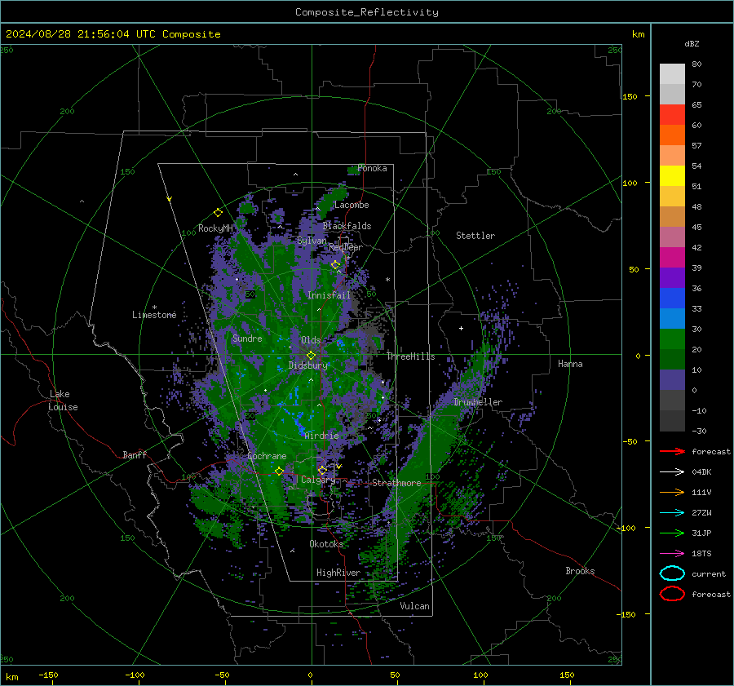Click the 'Strathmore' city label
Viewport: 734px width, 686px height.
(396, 483)
